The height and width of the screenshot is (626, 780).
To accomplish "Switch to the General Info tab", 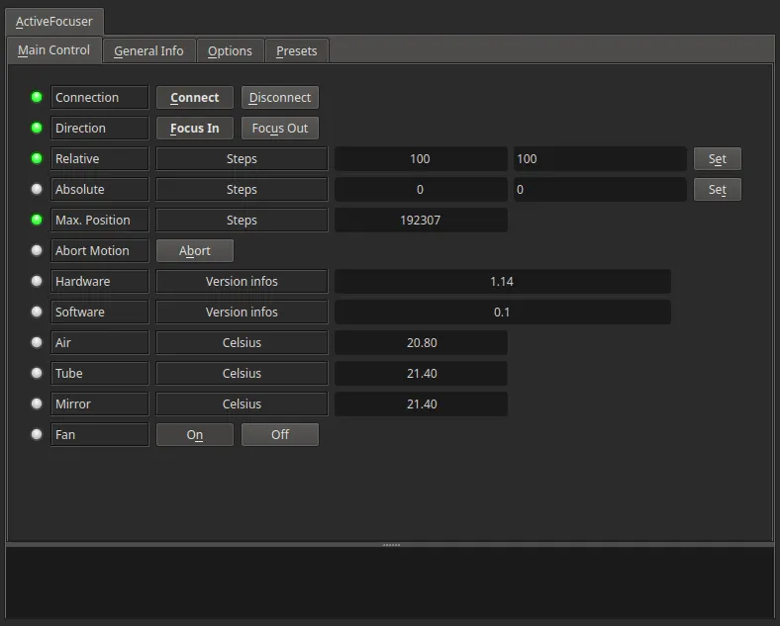I will point(148,50).
